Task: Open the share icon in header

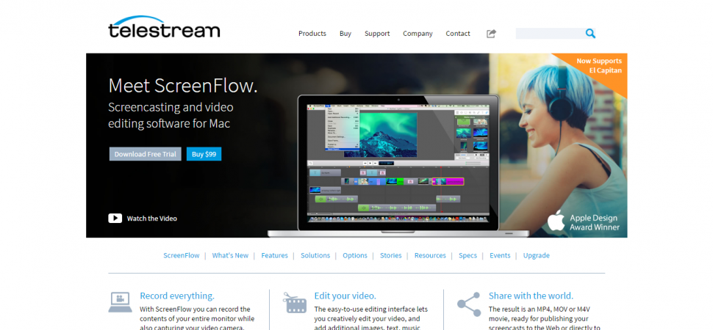Action: 491,34
